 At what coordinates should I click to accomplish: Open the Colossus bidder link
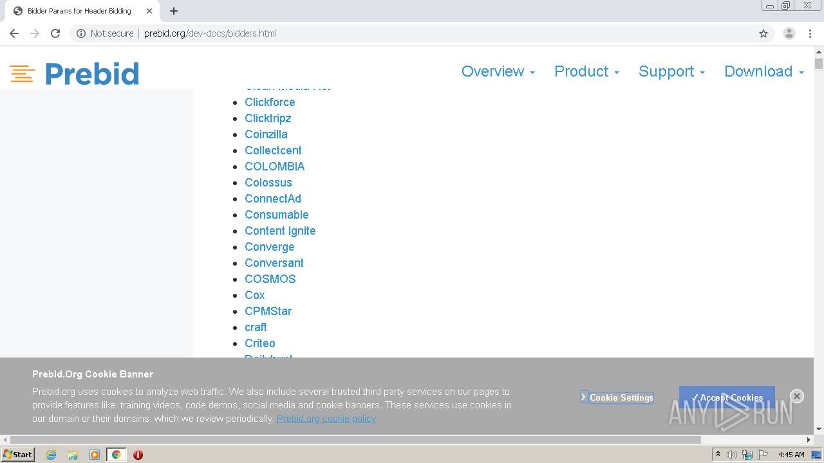coord(268,183)
